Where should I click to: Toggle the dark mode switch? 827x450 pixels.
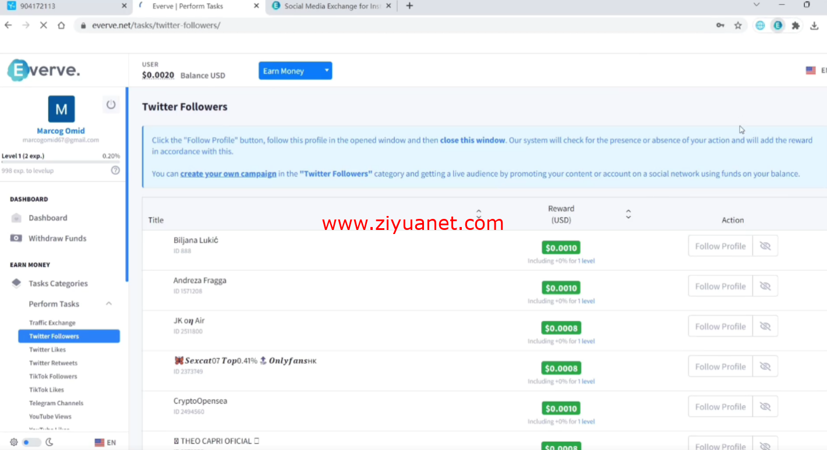pyautogui.click(x=31, y=442)
